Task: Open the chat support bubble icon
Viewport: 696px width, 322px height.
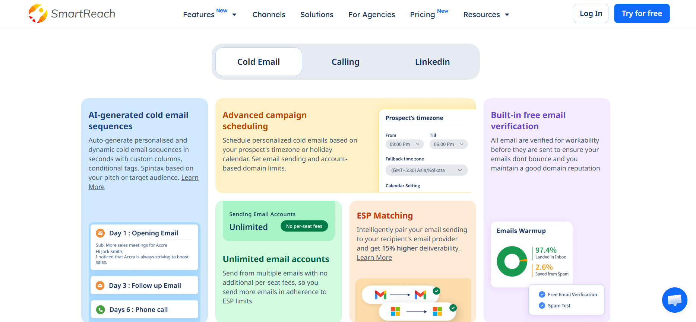Action: tap(674, 300)
